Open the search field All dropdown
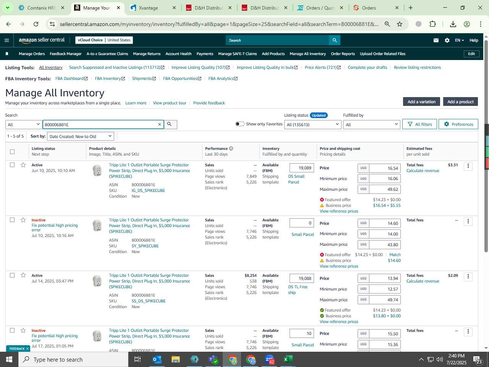Viewport: 489px width, 367px height. click(24, 125)
